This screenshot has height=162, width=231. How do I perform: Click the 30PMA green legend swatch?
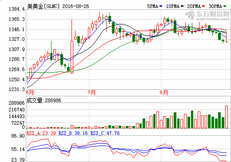click(x=225, y=6)
